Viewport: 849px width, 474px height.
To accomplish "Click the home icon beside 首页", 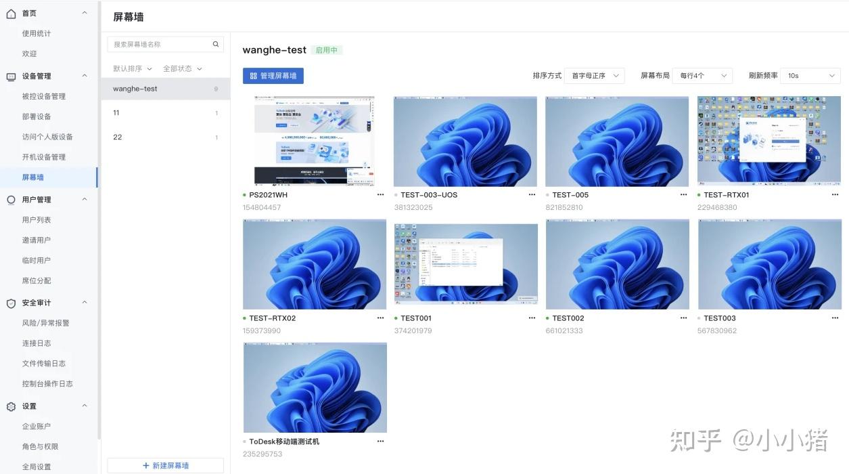I will (11, 14).
